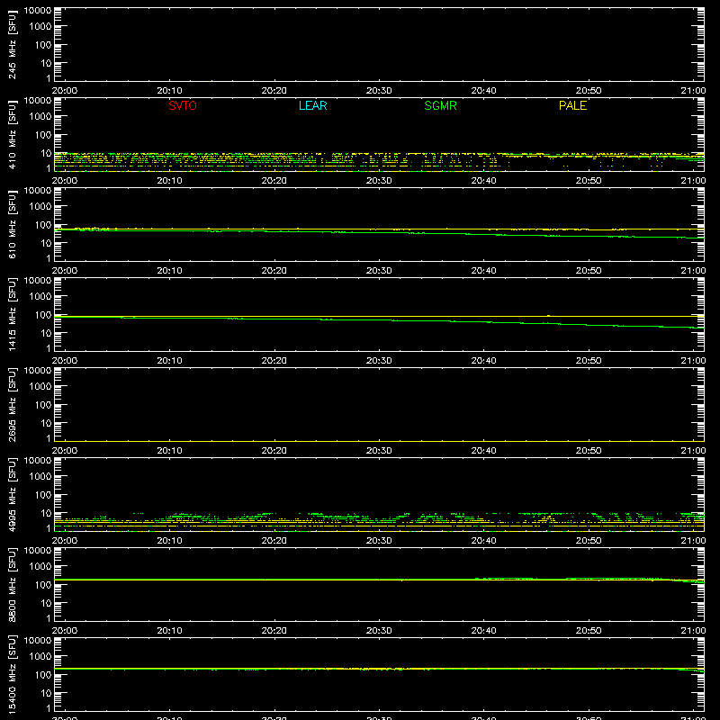This screenshot has width=720, height=720.
Task: Select the 610 MHz [SFU] axis title
Action: point(12,224)
